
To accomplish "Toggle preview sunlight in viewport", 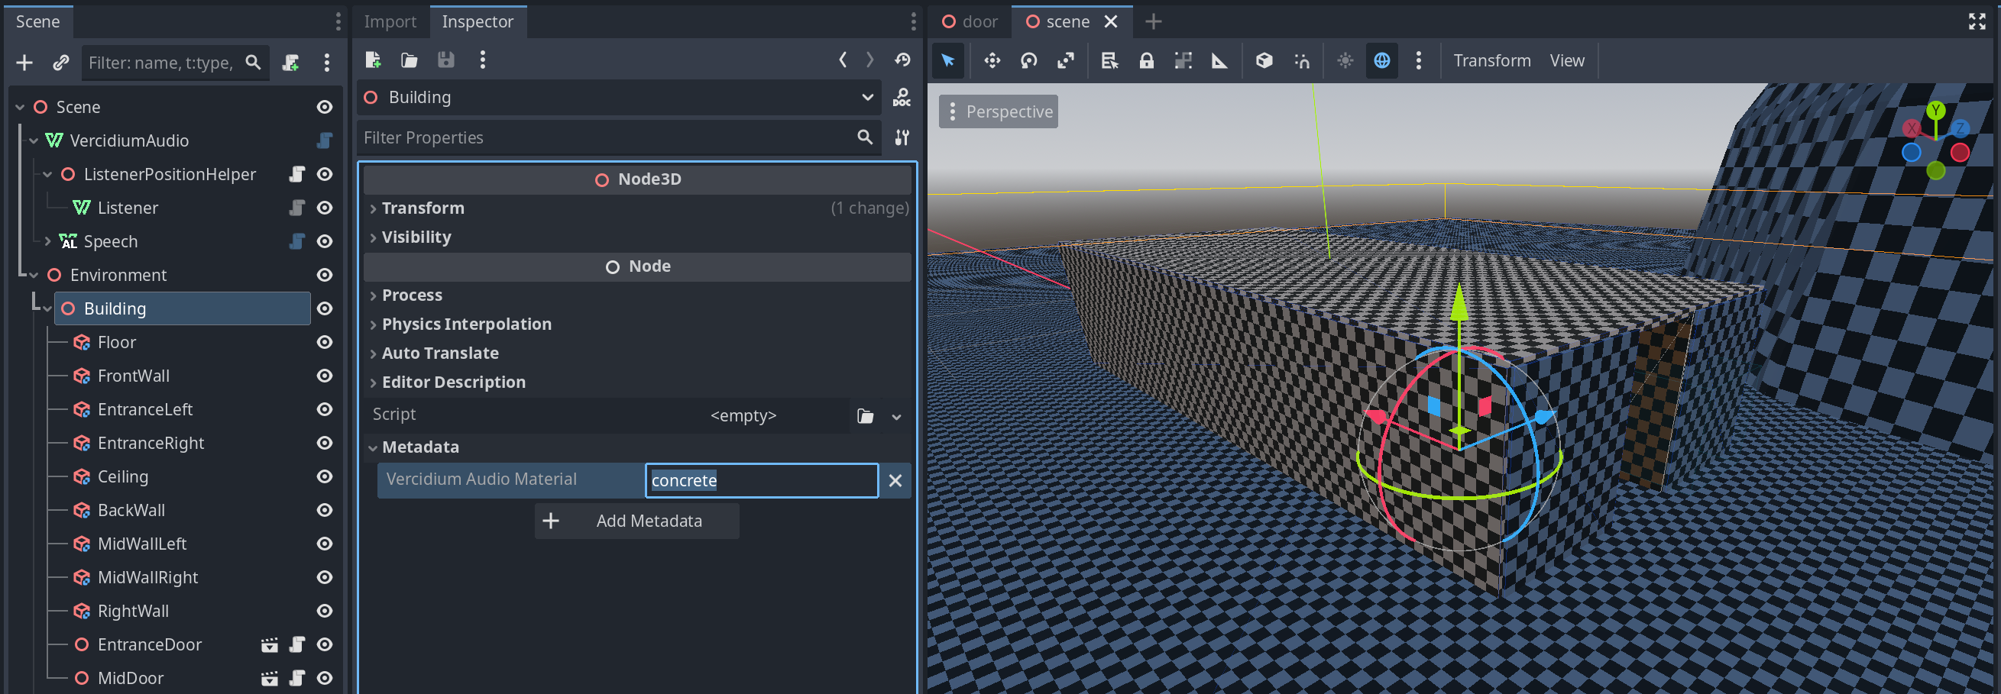I will point(1345,60).
